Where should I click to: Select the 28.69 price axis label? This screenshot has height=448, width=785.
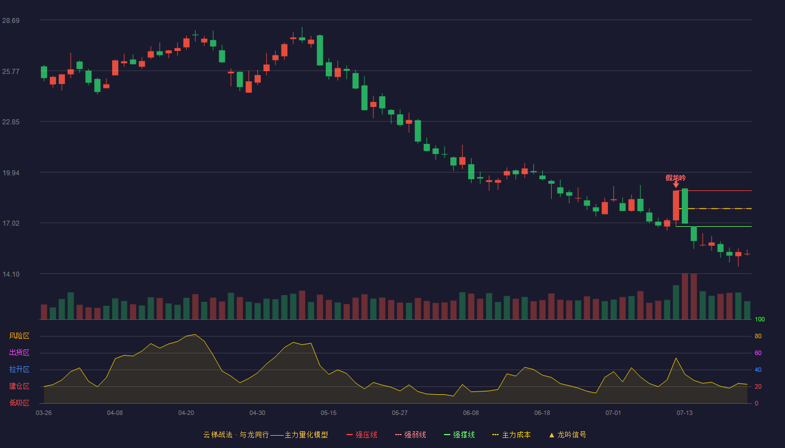coord(11,21)
